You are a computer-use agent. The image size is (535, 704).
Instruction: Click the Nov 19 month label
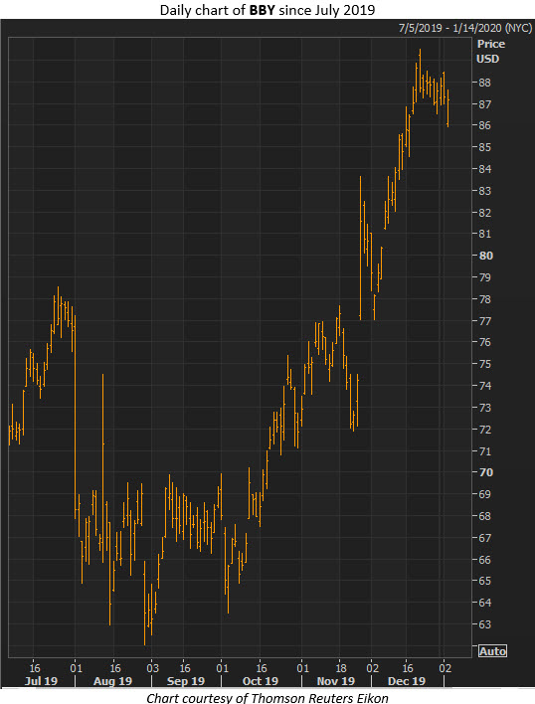point(336,681)
